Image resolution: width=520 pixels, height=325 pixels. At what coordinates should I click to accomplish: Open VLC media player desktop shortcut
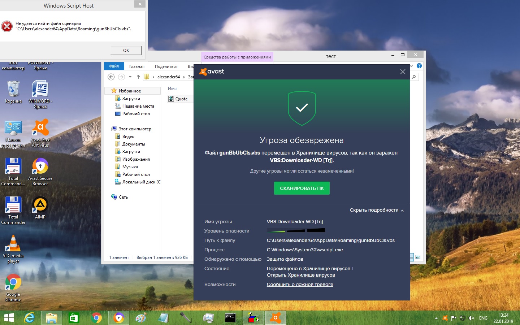pos(13,249)
